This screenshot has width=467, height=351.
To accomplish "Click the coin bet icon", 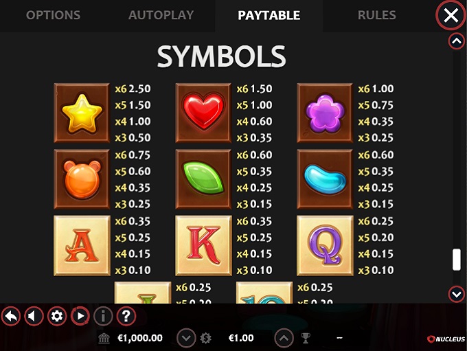I will click(205, 338).
